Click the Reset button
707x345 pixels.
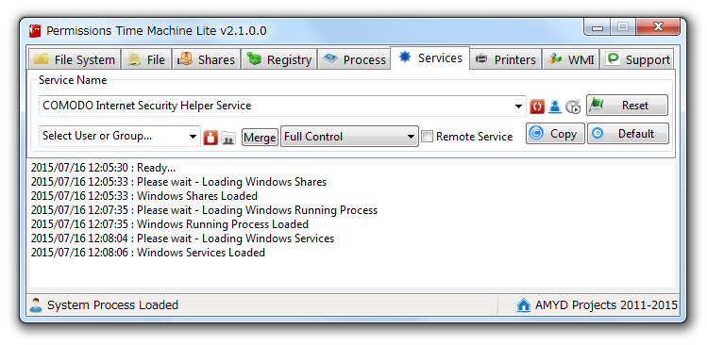pyautogui.click(x=627, y=106)
